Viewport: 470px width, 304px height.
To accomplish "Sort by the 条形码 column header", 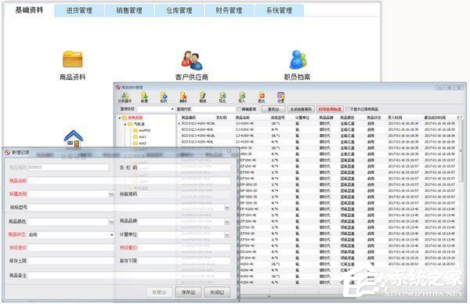I will point(222,118).
